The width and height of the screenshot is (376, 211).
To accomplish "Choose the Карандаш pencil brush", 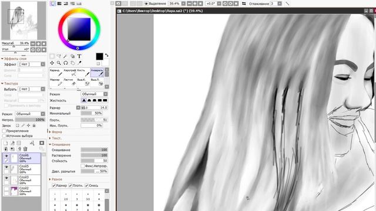I will pos(56,73).
